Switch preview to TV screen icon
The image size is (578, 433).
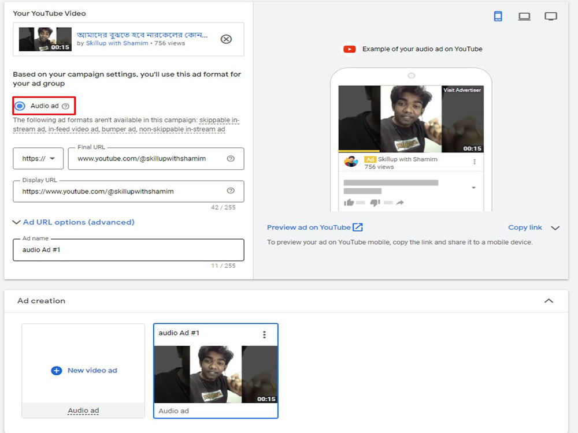pos(551,16)
